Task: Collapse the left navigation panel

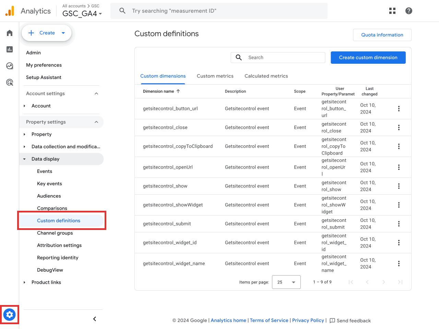Action: pos(94,319)
